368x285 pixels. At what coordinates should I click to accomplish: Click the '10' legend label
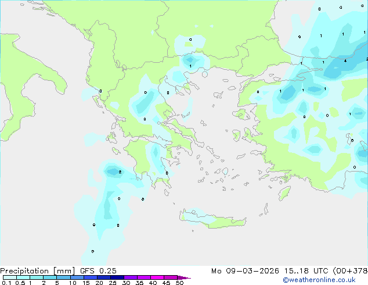pyautogui.click(x=73, y=283)
